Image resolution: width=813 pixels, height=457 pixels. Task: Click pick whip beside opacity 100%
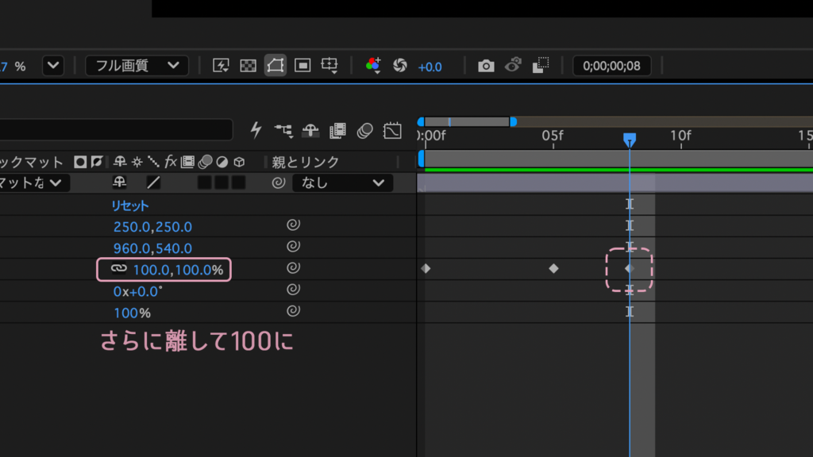click(x=294, y=311)
